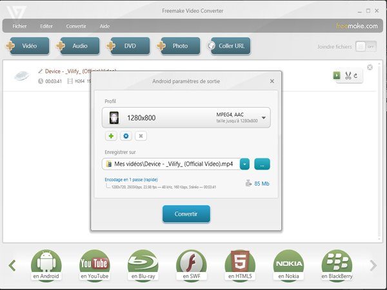
Task: Open the scissors cut editor icon
Action: [348, 75]
